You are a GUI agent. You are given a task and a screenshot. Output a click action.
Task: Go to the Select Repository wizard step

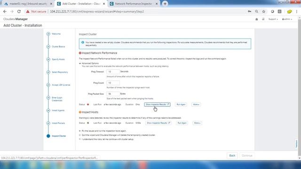point(60,72)
